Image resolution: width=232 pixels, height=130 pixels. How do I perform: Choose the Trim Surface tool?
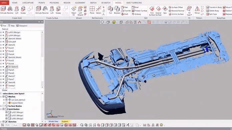[152, 11]
